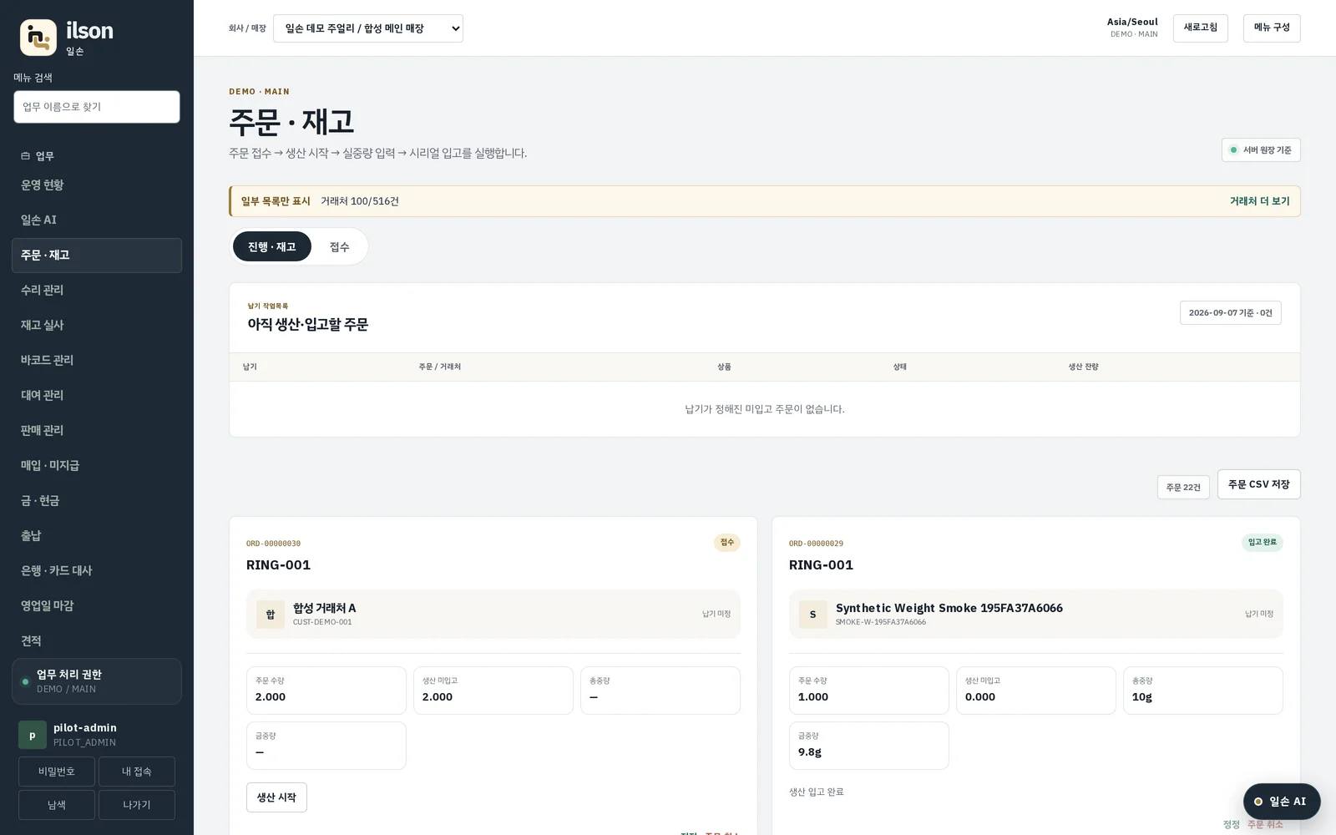The width and height of the screenshot is (1336, 835).
Task: Click the 입고 완료 status badge
Action: coord(1263,543)
